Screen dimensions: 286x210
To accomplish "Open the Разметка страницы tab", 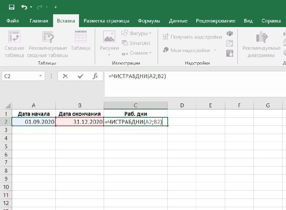I will coord(107,21).
